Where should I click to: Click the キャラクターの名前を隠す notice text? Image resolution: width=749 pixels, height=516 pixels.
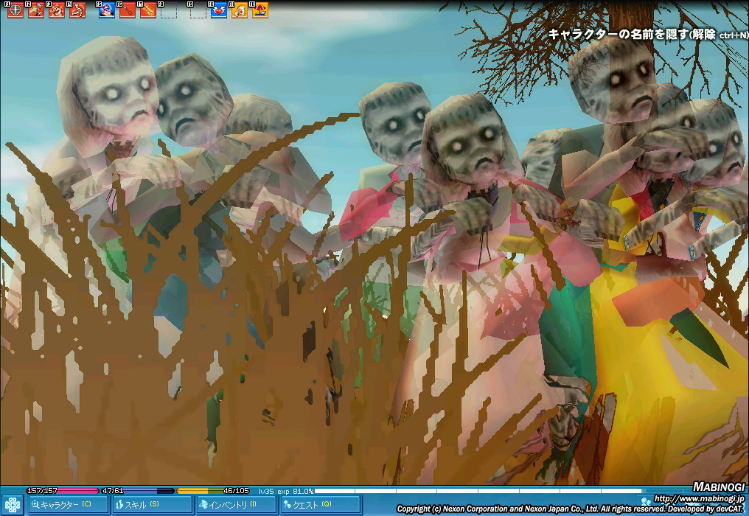(x=648, y=35)
